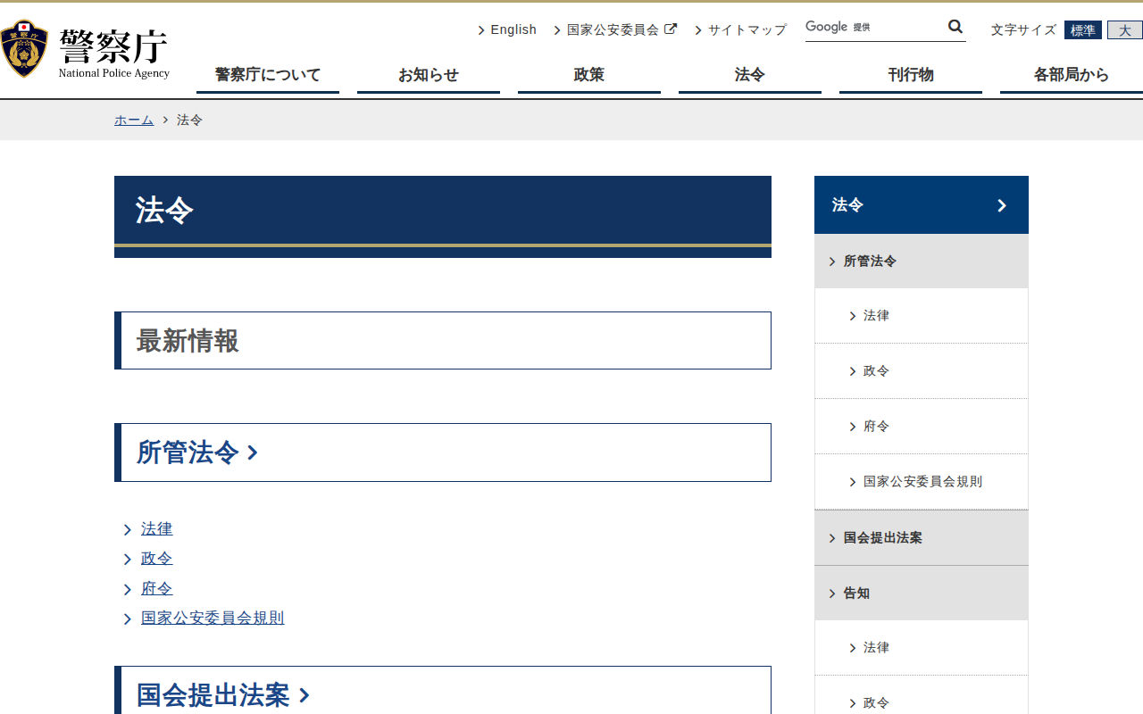Click the chevron next to 国会提出法案 heading
The image size is (1143, 714).
tap(305, 695)
